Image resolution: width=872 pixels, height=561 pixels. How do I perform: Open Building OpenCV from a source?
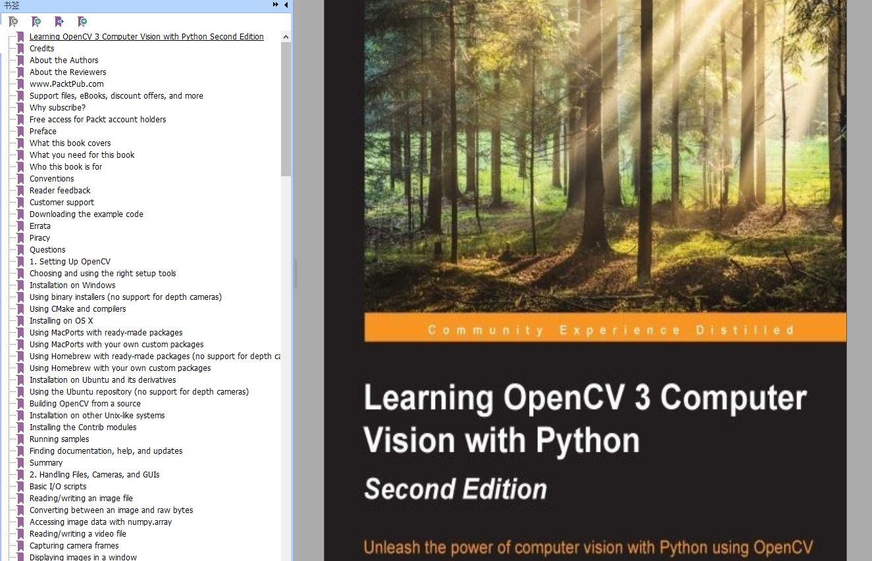point(85,404)
